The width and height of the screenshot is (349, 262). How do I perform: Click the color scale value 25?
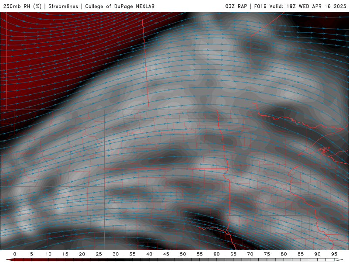pyautogui.click(x=99, y=254)
